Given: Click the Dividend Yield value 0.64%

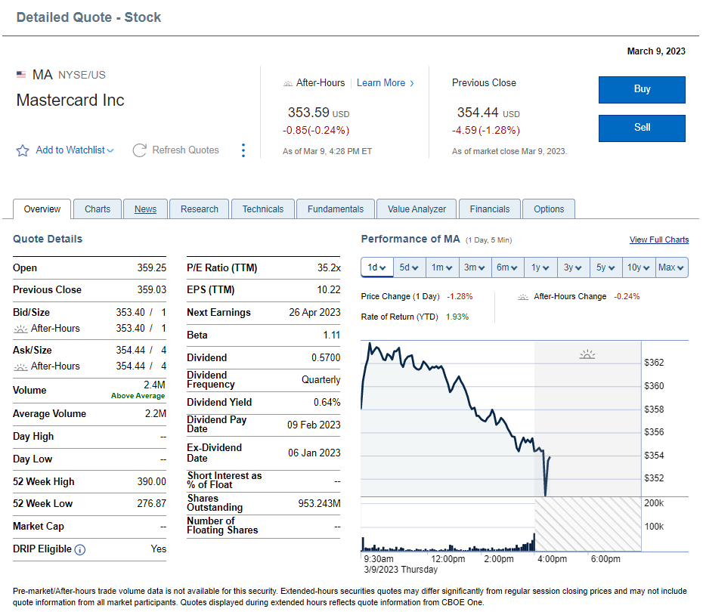Looking at the screenshot, I should [327, 402].
